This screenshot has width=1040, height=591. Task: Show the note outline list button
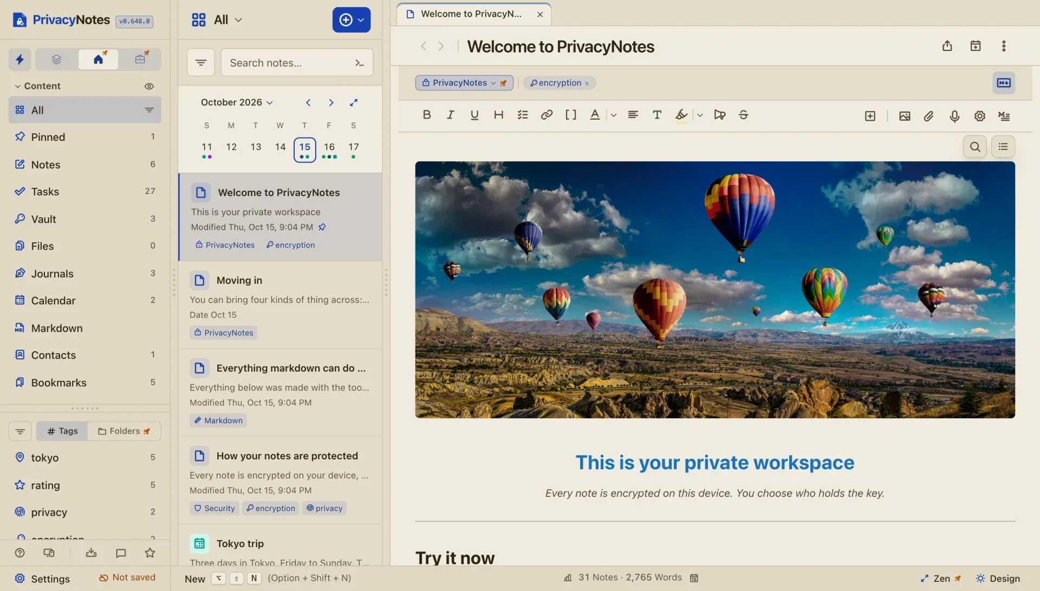(x=1003, y=147)
